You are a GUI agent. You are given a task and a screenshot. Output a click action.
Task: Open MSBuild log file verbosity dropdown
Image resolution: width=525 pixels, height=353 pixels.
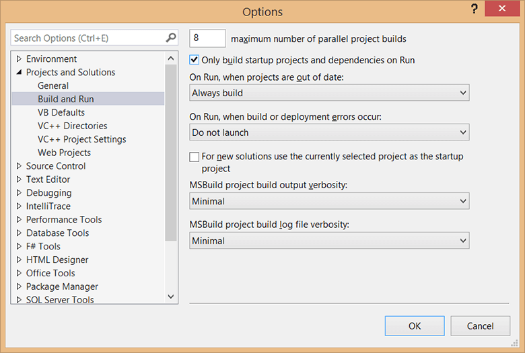coord(329,241)
